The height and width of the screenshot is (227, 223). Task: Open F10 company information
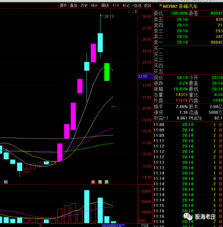[116, 6]
